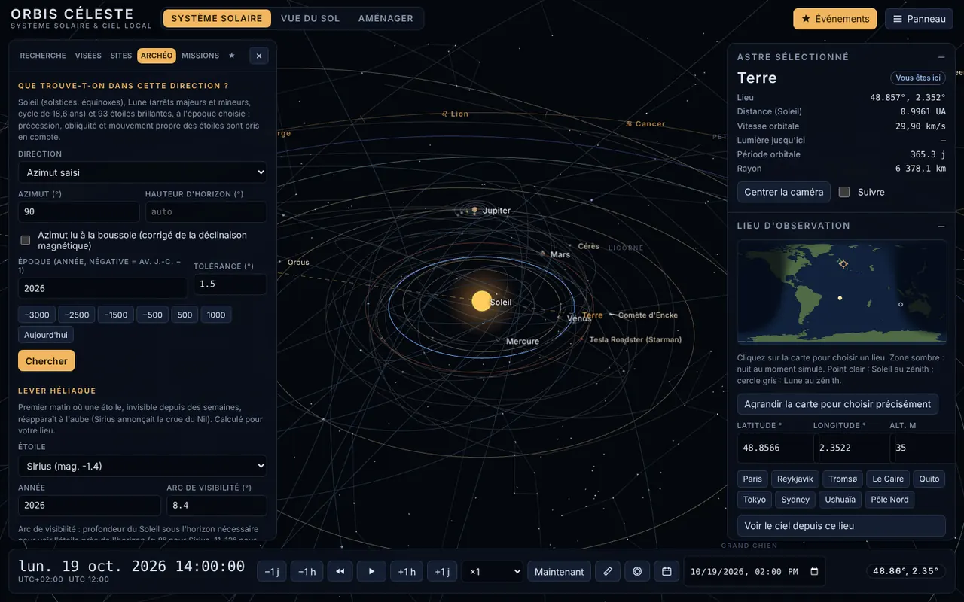Click the Latitude input field
Viewport: 964px width, 602px height.
tap(774, 448)
